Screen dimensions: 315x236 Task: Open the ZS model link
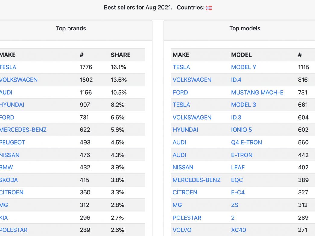[x=235, y=205]
